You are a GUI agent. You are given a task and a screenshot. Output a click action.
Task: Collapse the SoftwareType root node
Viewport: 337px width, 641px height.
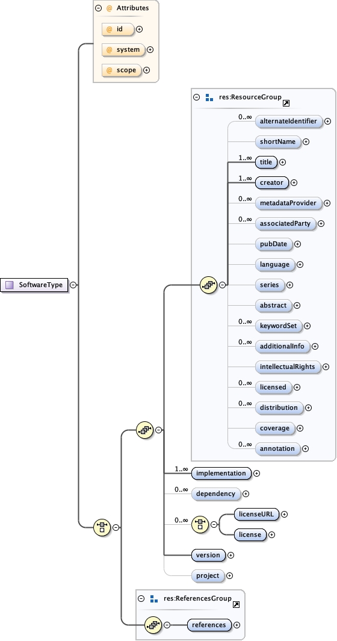tap(73, 285)
